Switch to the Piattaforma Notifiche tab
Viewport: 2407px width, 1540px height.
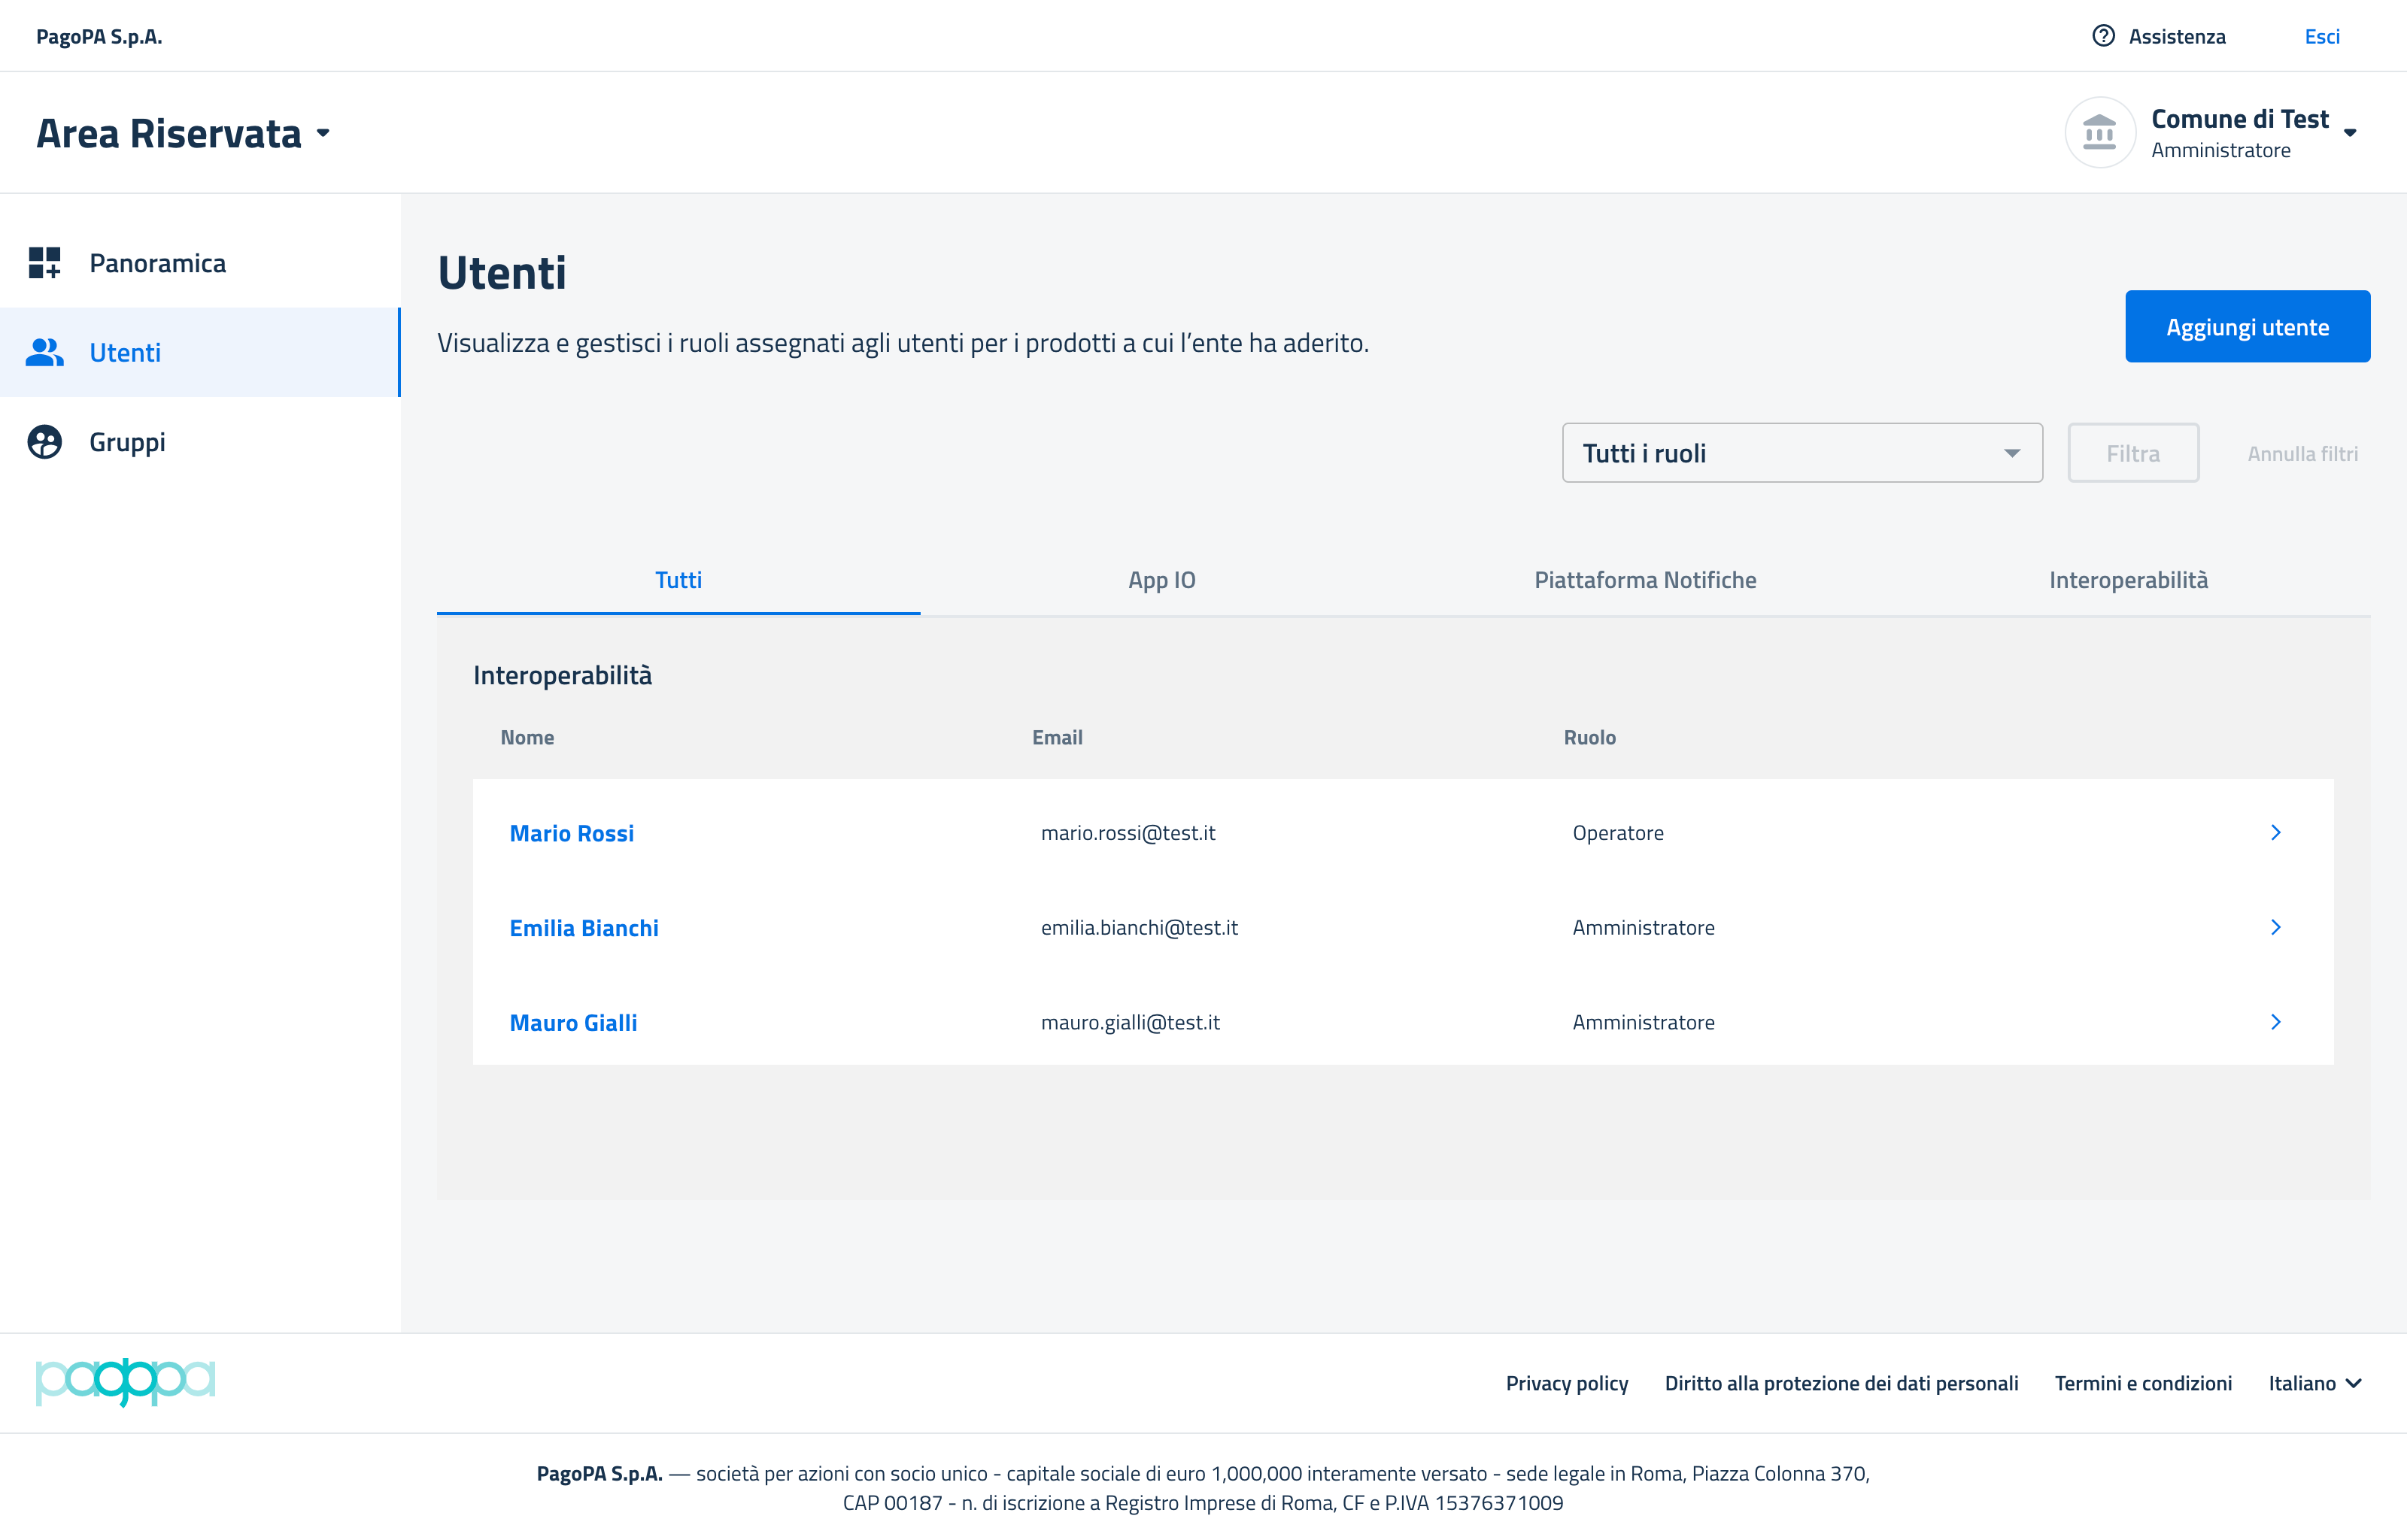[x=1645, y=580]
